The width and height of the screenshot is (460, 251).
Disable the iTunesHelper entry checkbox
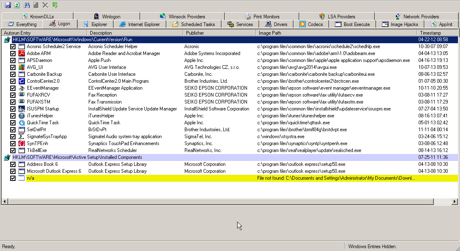[x=13, y=116]
